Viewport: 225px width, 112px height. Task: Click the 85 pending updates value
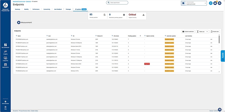(91, 15)
